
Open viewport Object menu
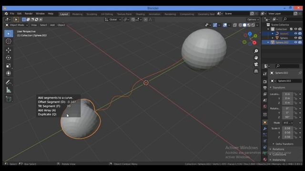tap(61, 25)
